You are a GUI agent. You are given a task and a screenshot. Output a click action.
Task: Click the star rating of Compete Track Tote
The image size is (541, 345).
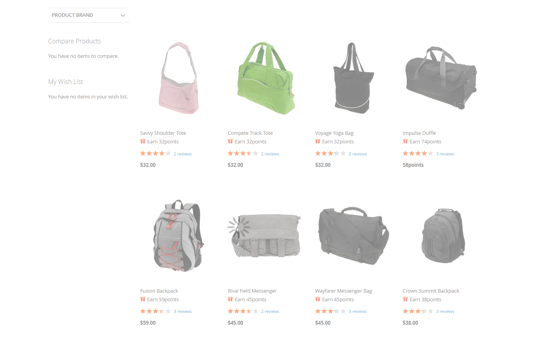tap(243, 154)
